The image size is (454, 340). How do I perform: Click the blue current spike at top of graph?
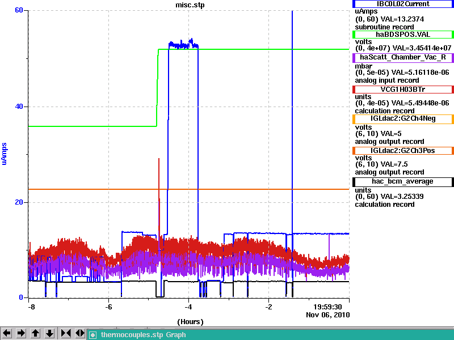[x=292, y=11]
